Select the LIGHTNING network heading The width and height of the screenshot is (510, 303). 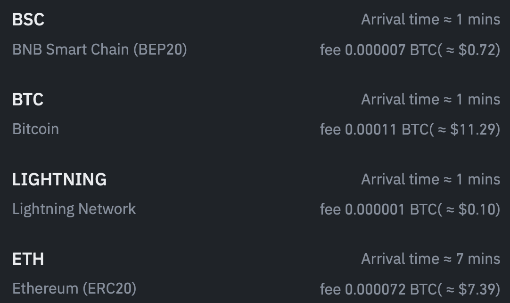[59, 180]
